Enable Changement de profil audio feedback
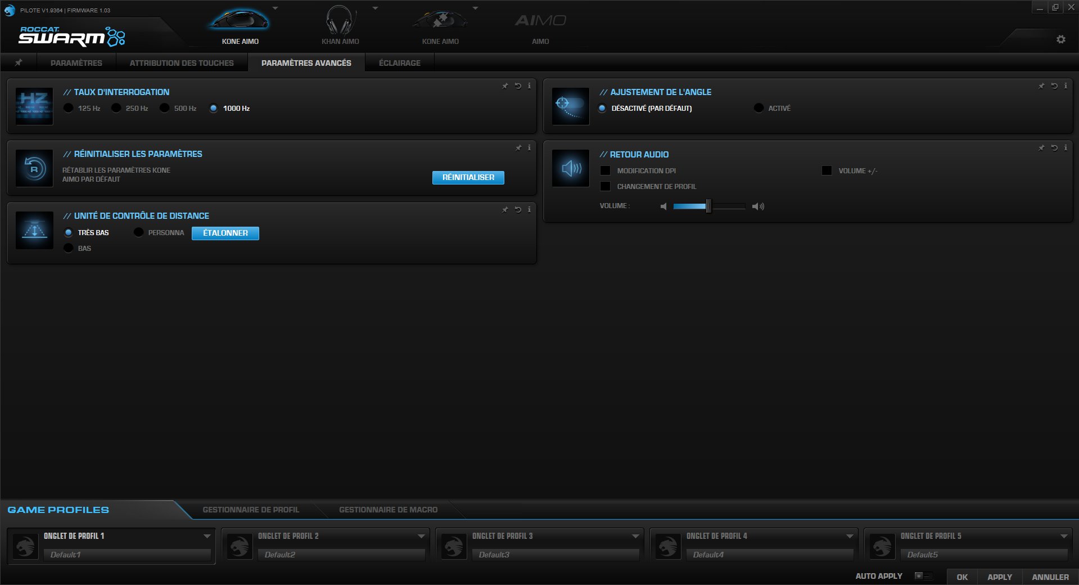 click(x=606, y=186)
